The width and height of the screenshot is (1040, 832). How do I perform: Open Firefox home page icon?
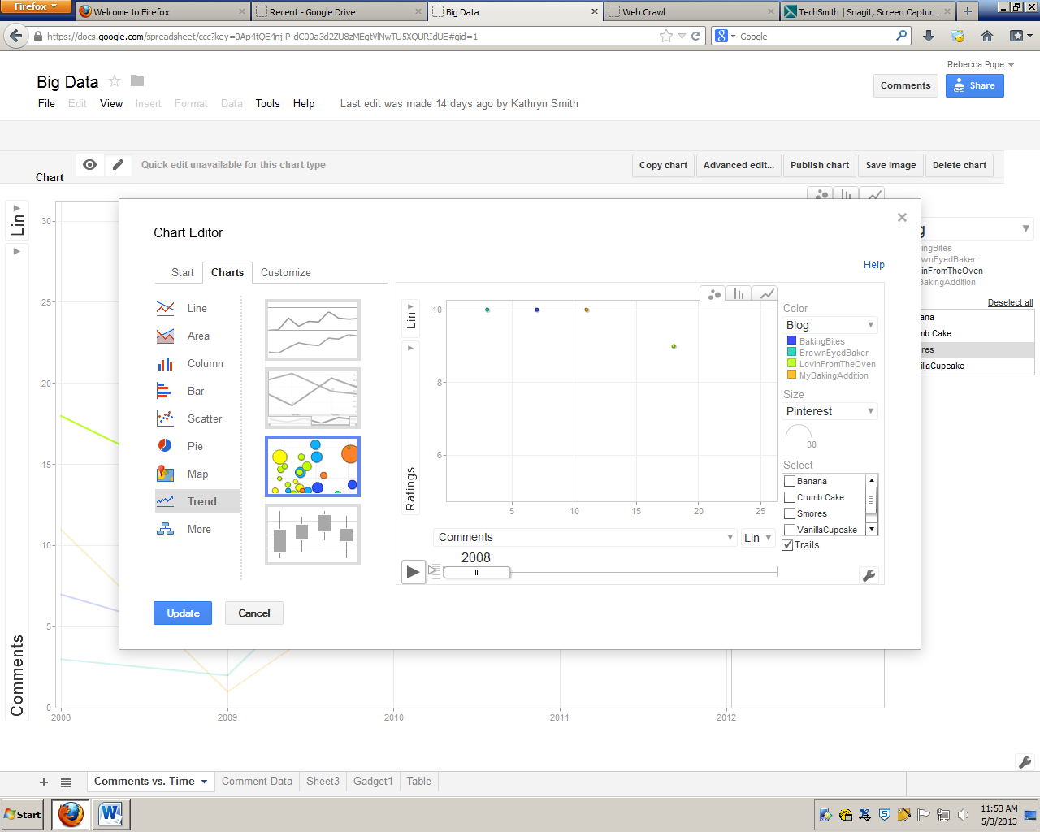(987, 36)
